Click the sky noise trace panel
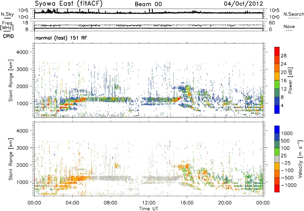The image size is (304, 211). coord(149,14)
